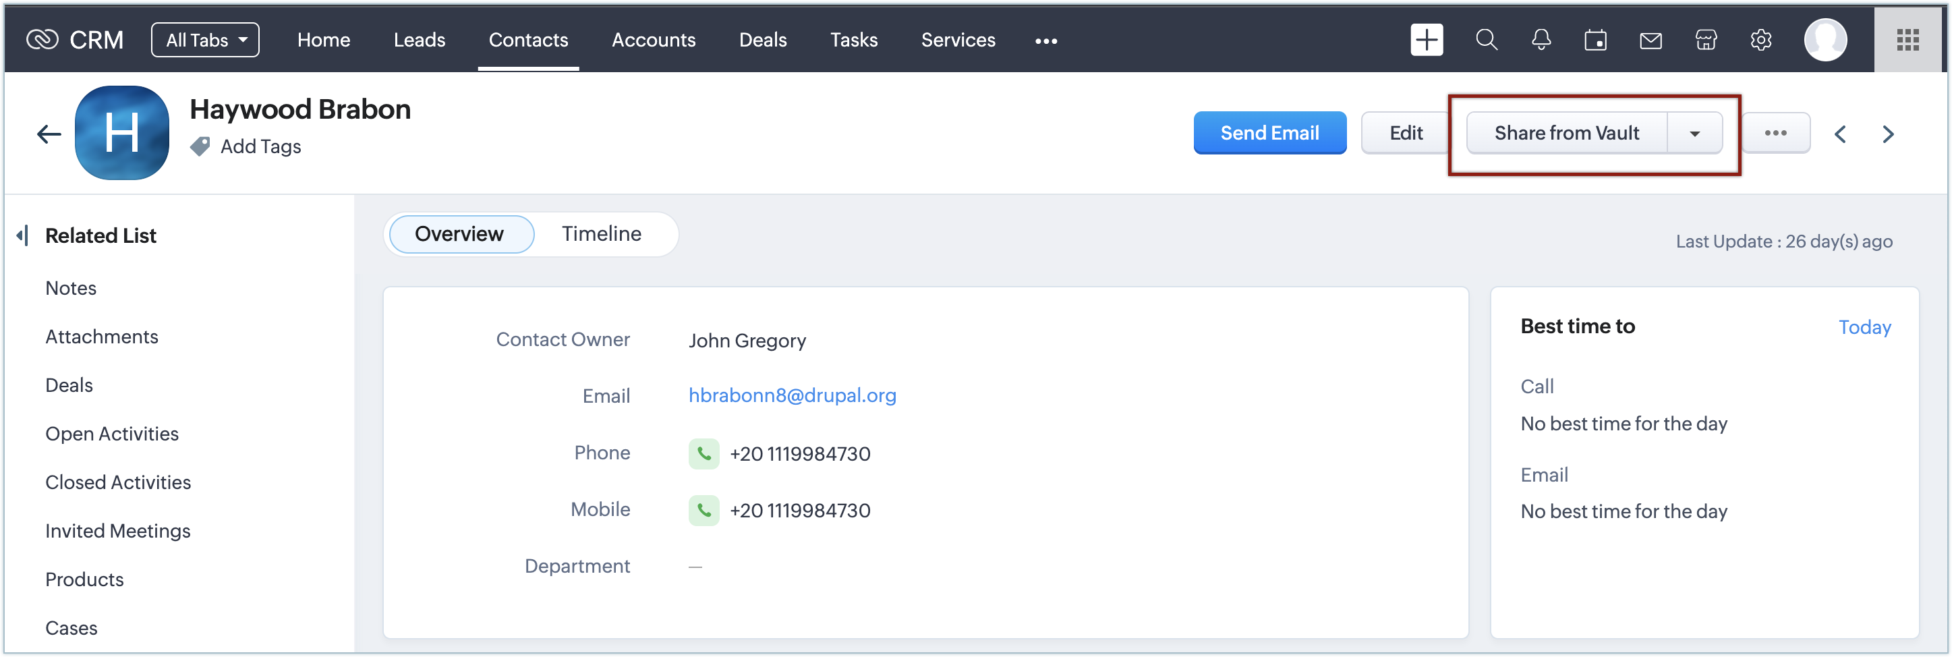Show more navigation tabs via ellipsis
Screen dimensions: 1952x657
(x=1045, y=41)
